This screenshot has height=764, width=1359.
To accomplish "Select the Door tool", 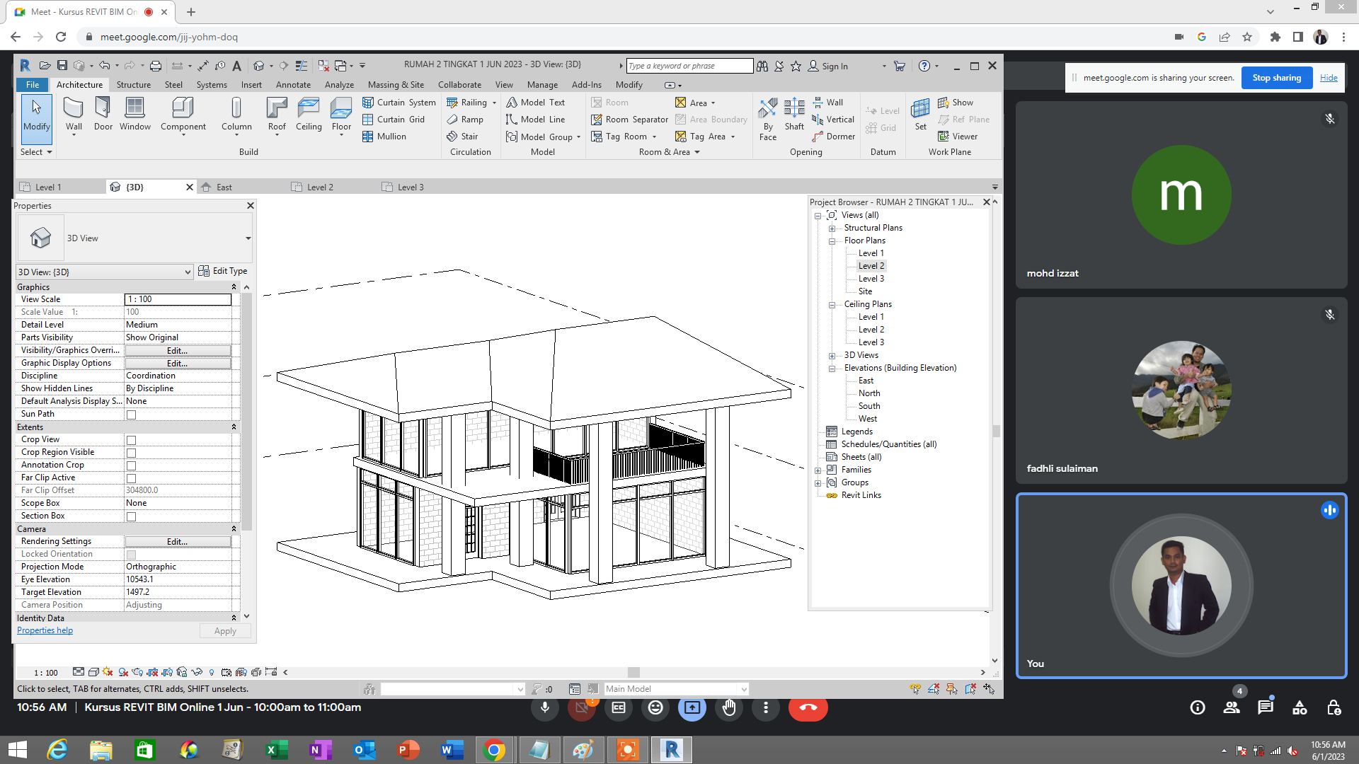I will [103, 115].
